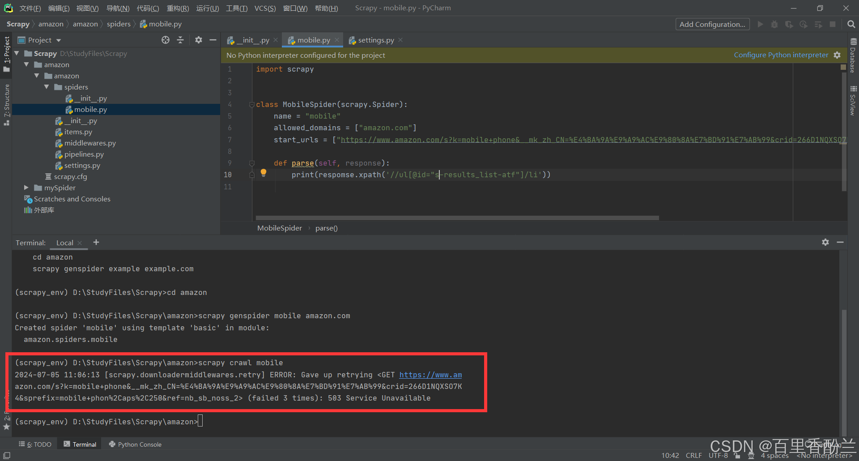Open Project panel settings gear
The image size is (859, 461).
[199, 40]
